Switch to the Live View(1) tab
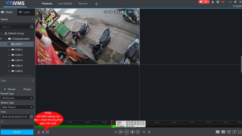 65,4
